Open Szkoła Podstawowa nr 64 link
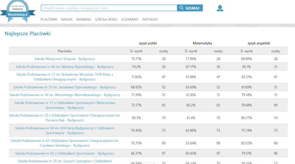Image resolution: width=295 pixels, height=164 pixels. click(x=65, y=130)
